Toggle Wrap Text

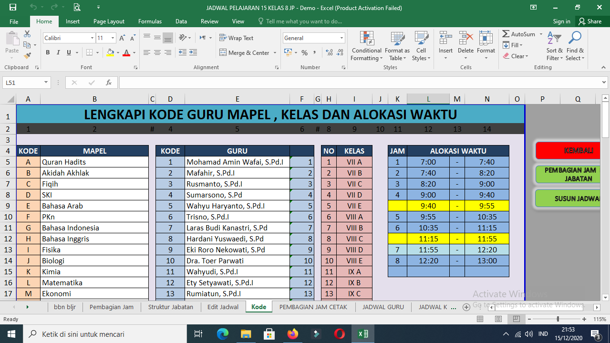[x=237, y=38]
